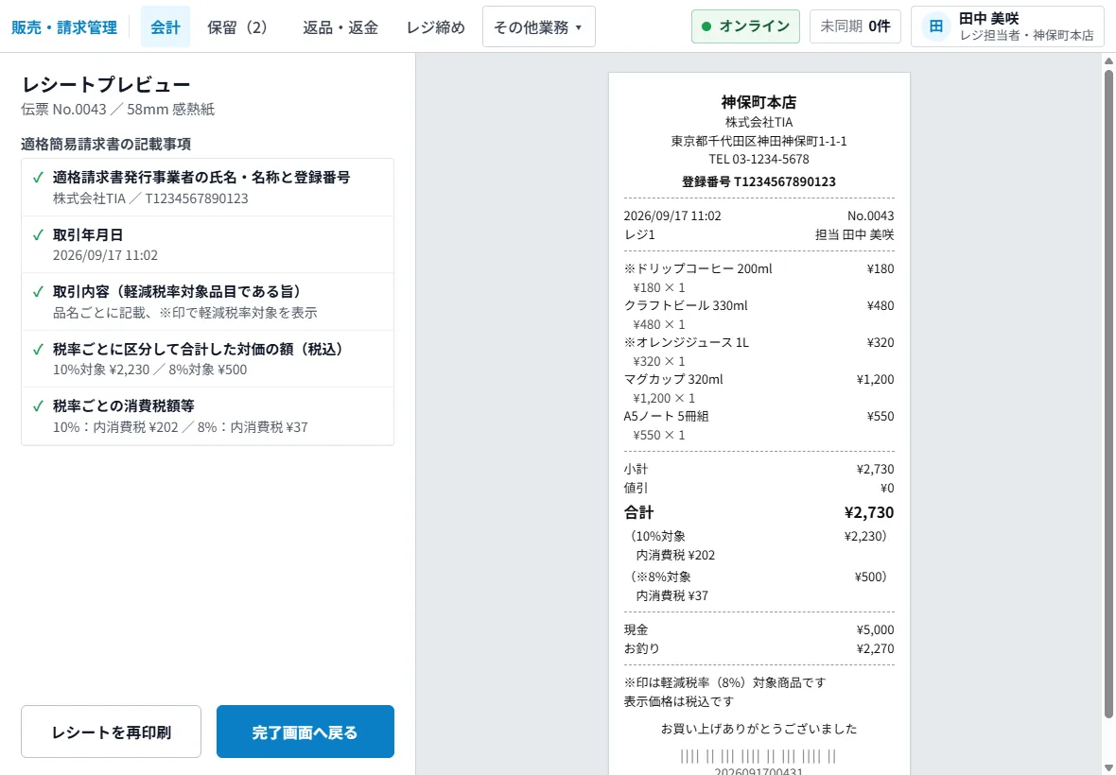Click checkmark beside 税率ごとに区分して合計した対価の額
The width and height of the screenshot is (1116, 775).
pos(39,349)
